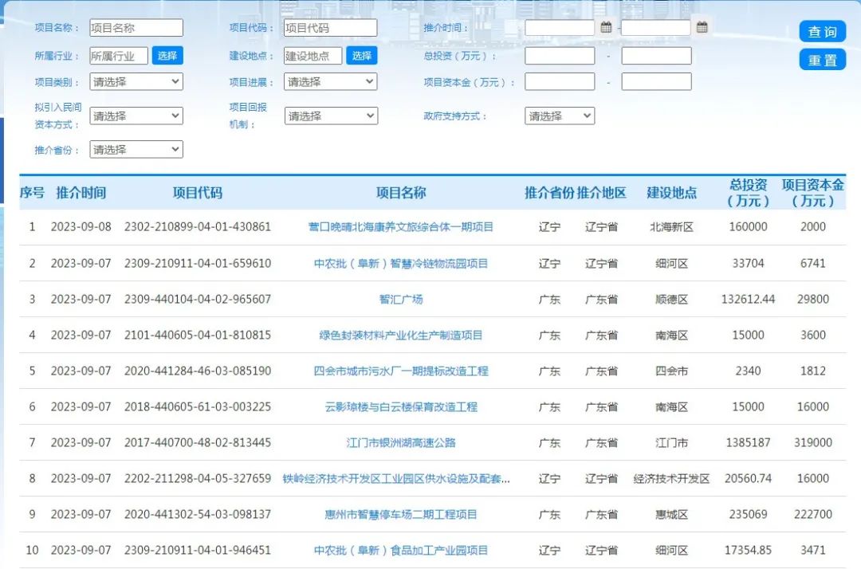Focus the 项目代码 input field
861x569 pixels.
[331, 28]
